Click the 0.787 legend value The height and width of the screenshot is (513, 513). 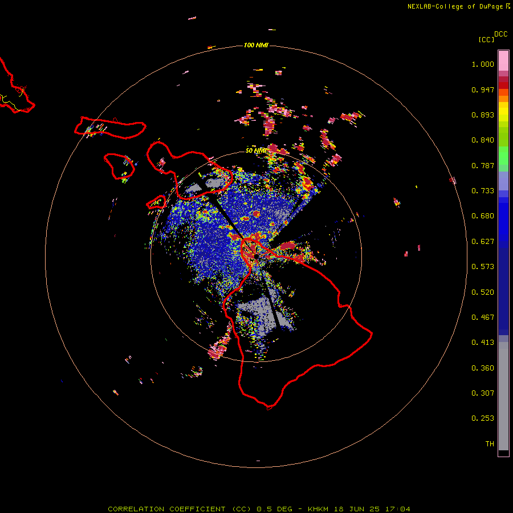tap(483, 165)
